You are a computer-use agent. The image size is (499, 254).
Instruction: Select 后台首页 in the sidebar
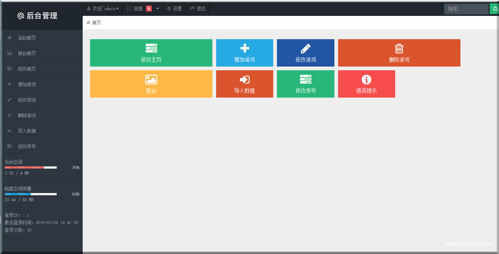(27, 38)
